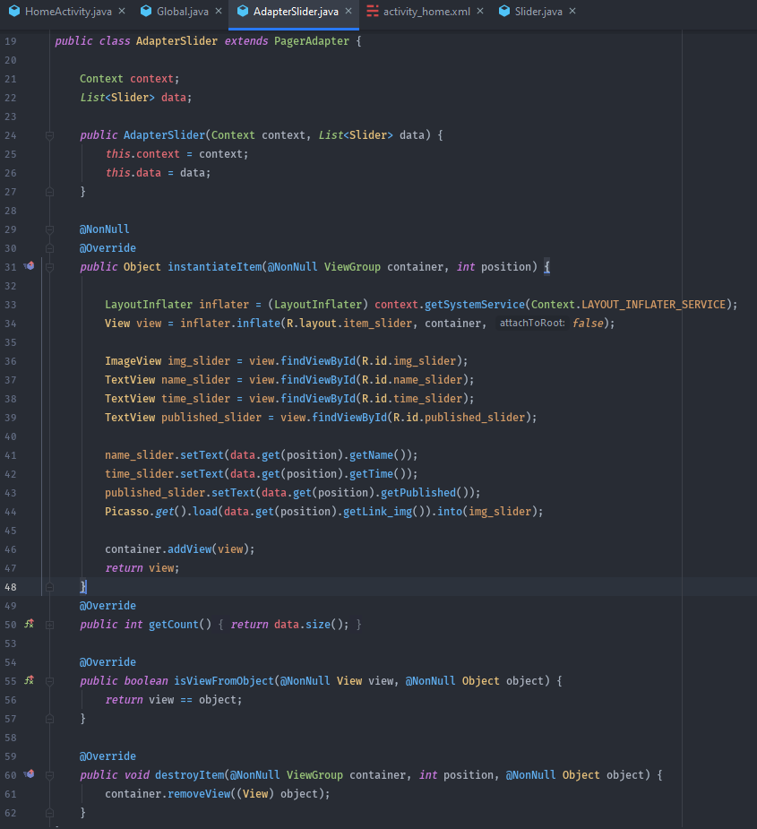This screenshot has height=829, width=757.
Task: Click the implements gutter icon on line 50
Action: pyautogui.click(x=29, y=624)
